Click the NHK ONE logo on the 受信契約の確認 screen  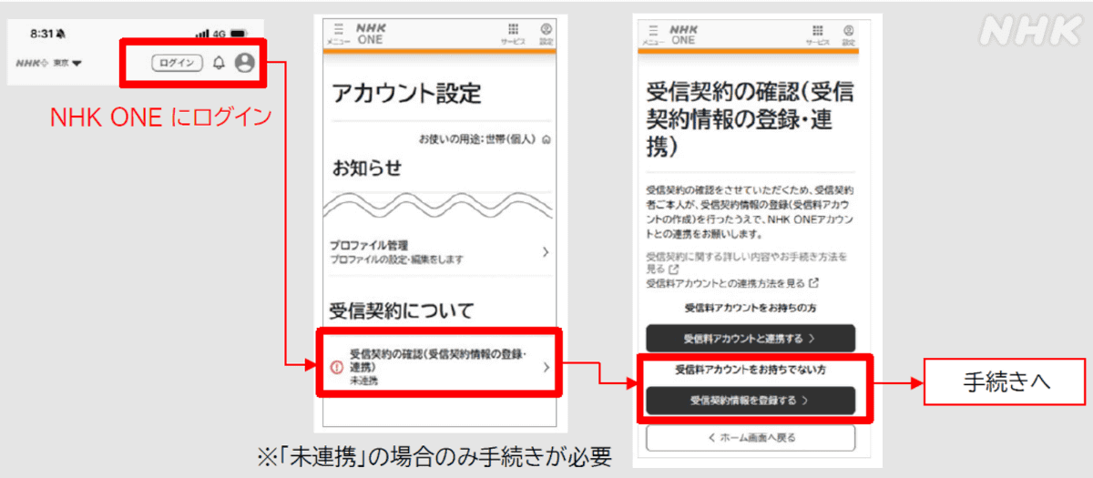coord(685,35)
